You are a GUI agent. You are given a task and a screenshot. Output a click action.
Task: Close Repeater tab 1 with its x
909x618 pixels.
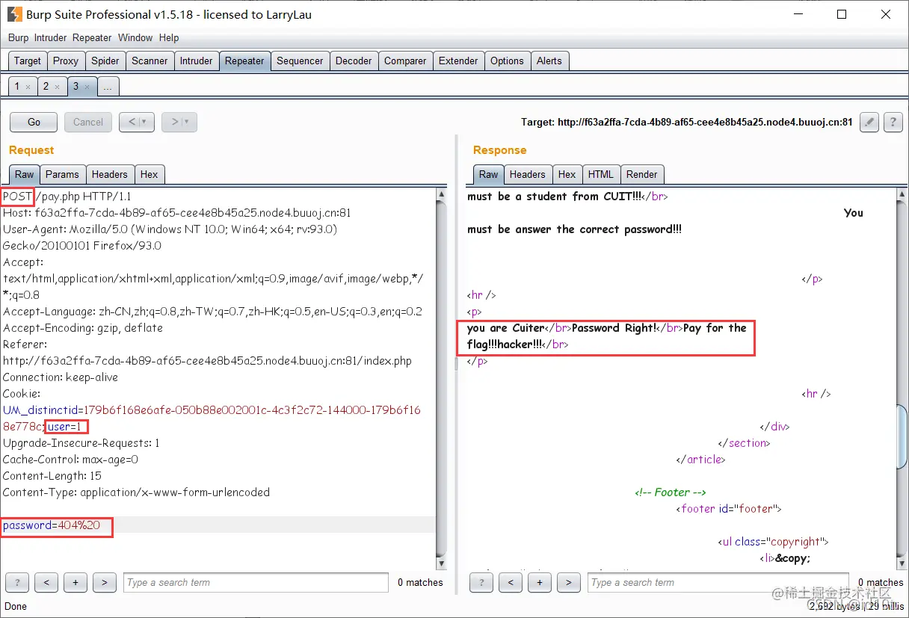pos(28,87)
